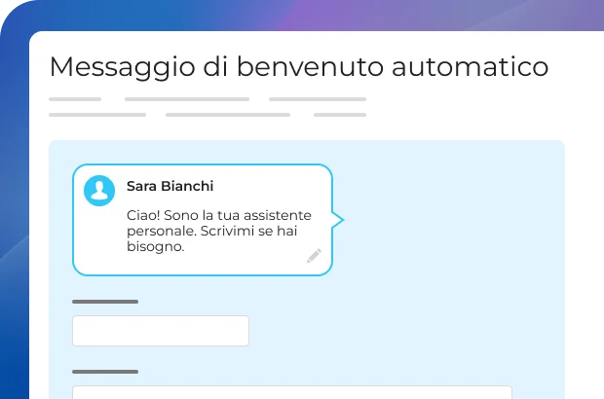The image size is (604, 399).
Task: Click the speech bubble's right pointer arrow
Action: 338,219
